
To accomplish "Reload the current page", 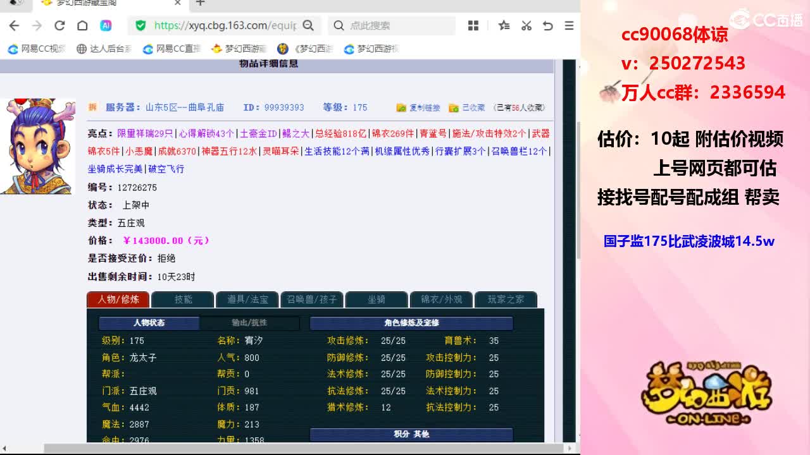I will (59, 25).
